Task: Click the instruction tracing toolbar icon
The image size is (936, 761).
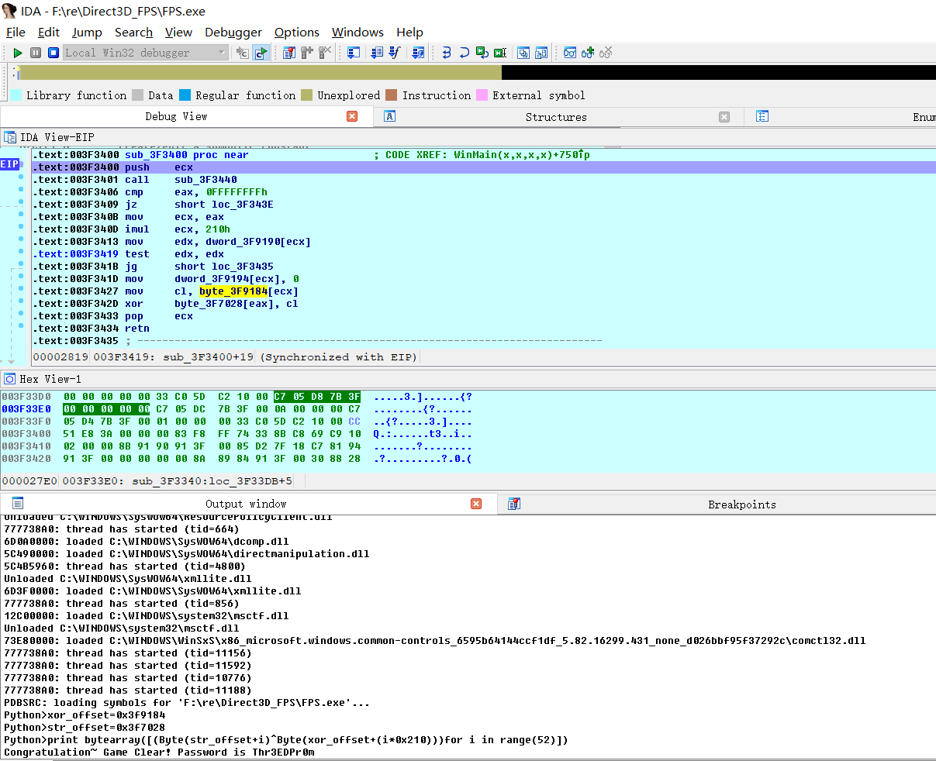Action: [x=243, y=53]
